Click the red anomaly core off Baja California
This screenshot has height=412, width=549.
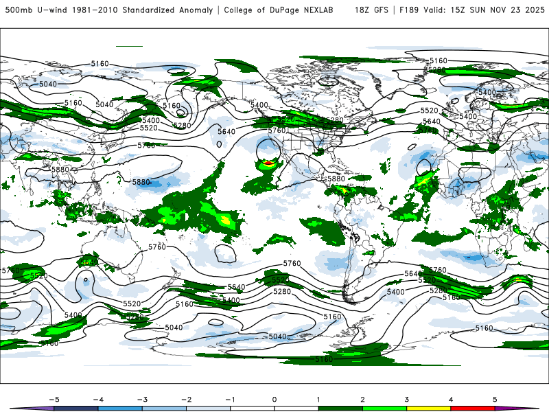tap(268, 163)
